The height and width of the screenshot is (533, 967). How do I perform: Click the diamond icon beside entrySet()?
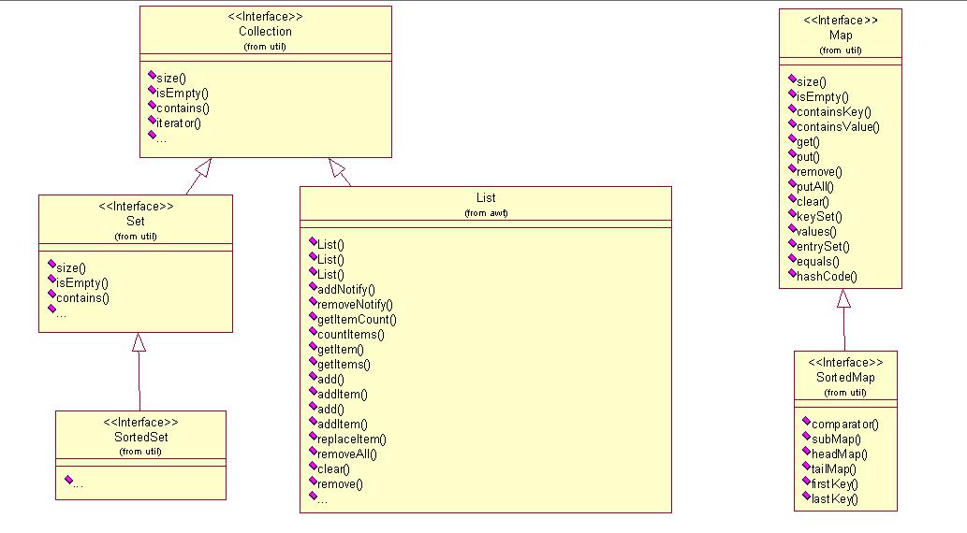[792, 243]
